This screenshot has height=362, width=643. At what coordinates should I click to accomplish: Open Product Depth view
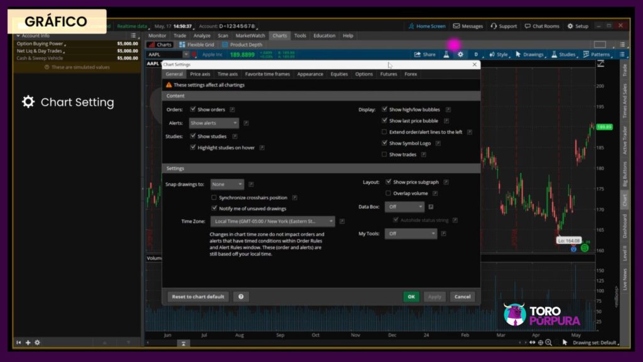242,45
